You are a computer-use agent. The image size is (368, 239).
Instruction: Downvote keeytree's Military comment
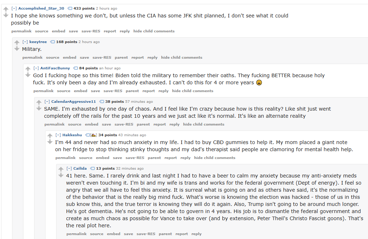coord(17,48)
